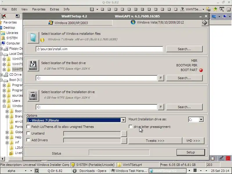Choose the stacked horizontal rows layout icon
The image size is (232, 174).
[x=142, y=9]
